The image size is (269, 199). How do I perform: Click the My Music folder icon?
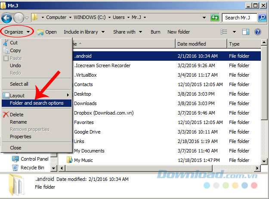pos(69,160)
